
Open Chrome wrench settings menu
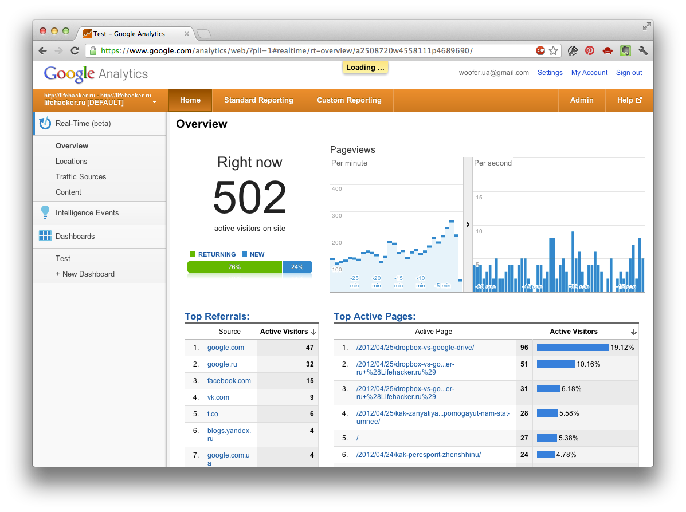click(643, 50)
